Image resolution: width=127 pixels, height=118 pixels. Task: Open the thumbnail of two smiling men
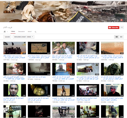tap(63, 48)
